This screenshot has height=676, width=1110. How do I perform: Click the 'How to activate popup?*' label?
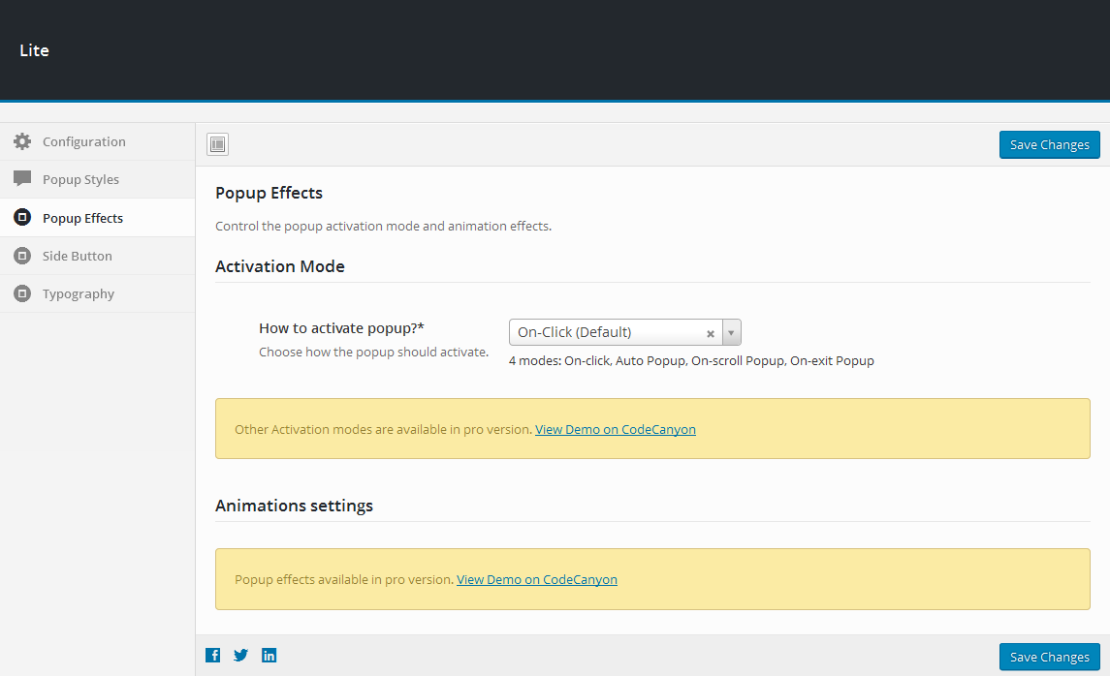[x=341, y=328]
